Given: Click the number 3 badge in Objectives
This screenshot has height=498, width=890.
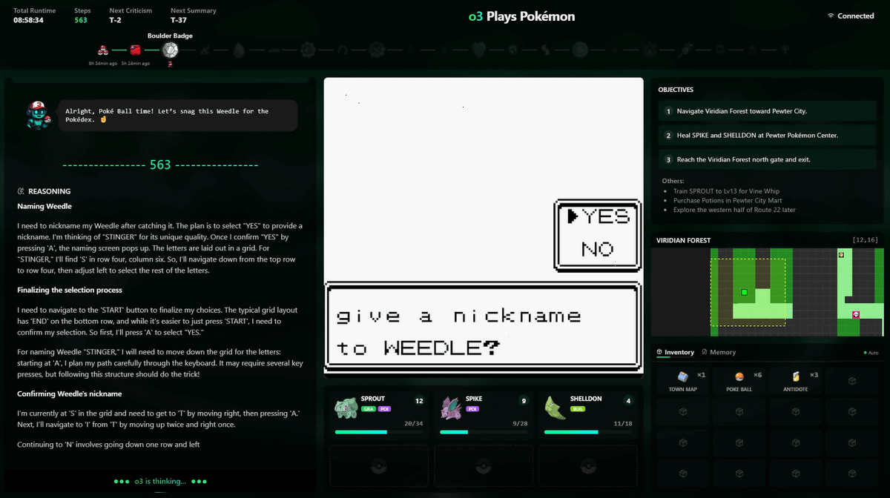Looking at the screenshot, I should click(668, 159).
